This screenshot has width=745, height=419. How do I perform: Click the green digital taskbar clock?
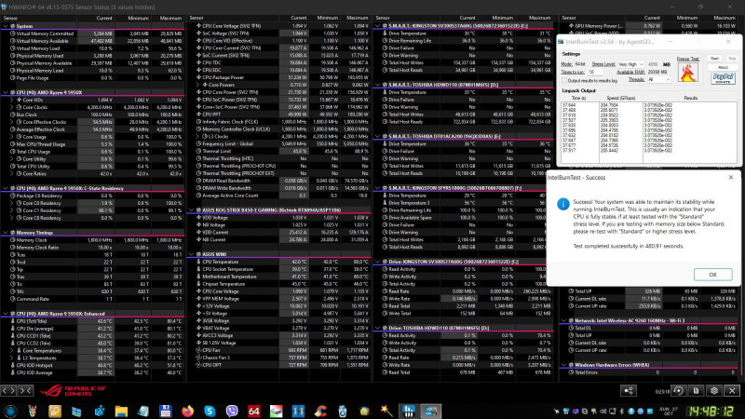pyautogui.click(x=711, y=411)
